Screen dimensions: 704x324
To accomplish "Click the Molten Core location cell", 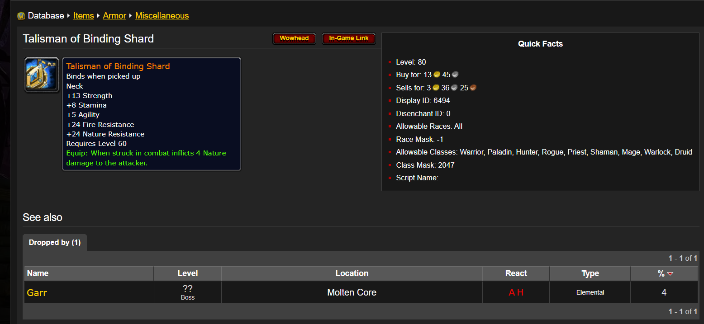I will 352,292.
